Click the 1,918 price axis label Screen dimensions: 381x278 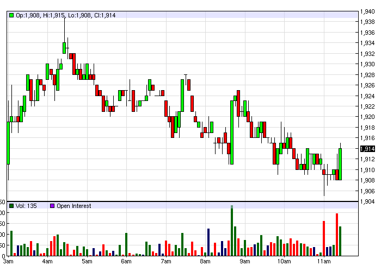(x=367, y=128)
